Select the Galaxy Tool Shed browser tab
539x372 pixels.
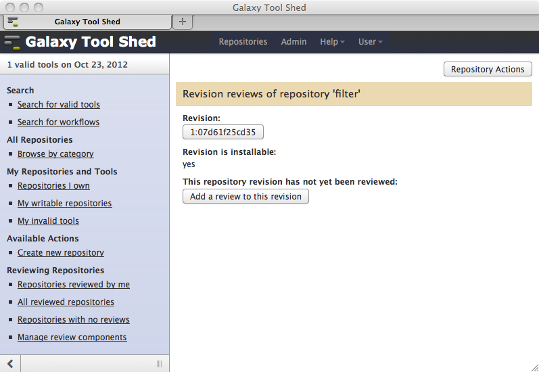click(x=87, y=22)
